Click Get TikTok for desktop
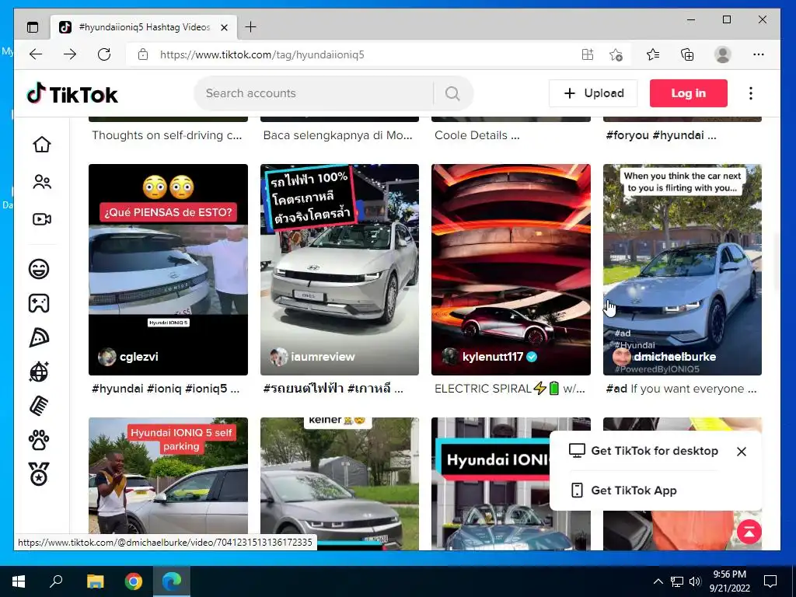The height and width of the screenshot is (597, 796). 644,451
